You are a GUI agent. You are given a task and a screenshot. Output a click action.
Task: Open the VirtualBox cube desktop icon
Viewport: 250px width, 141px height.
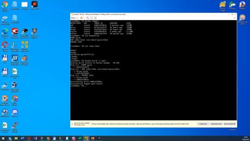pos(15,87)
